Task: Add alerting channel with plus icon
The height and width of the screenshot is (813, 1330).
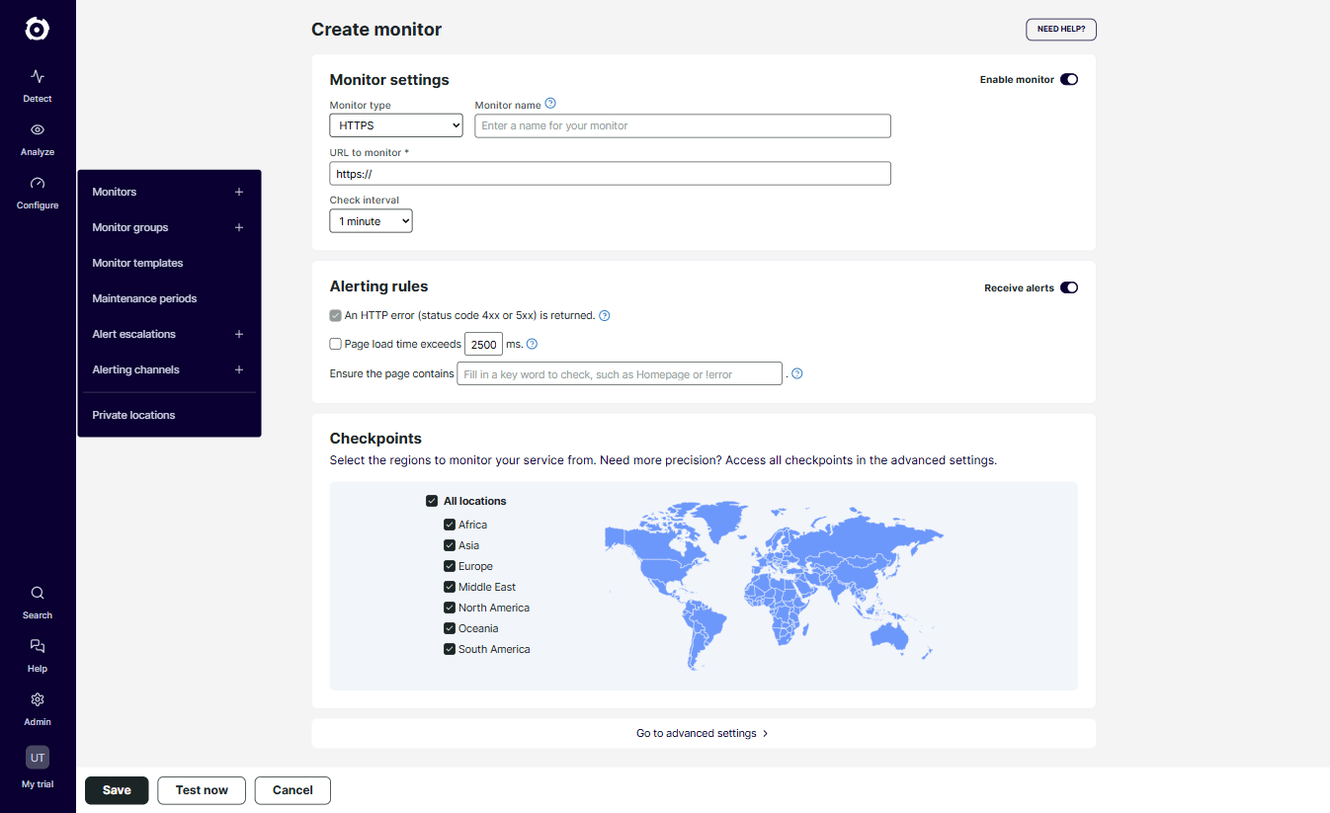Action: [239, 369]
